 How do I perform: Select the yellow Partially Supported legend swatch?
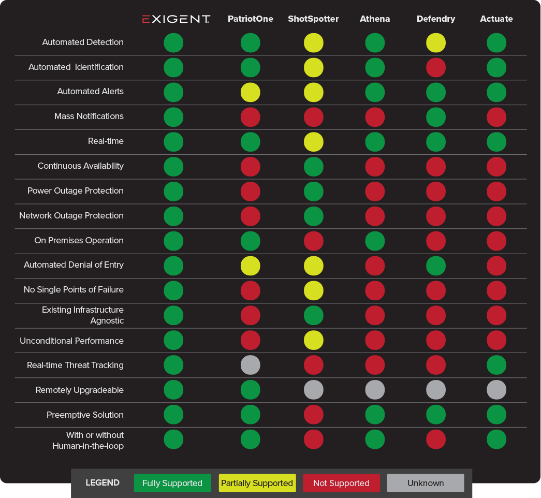[x=257, y=483]
